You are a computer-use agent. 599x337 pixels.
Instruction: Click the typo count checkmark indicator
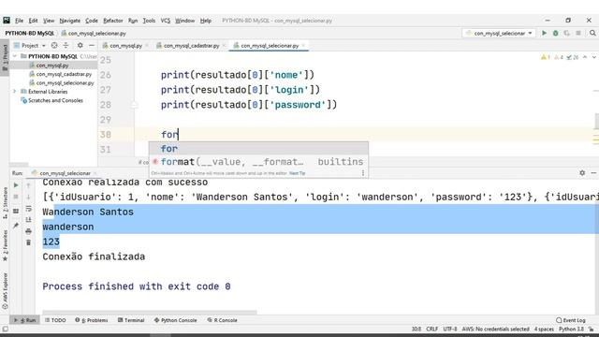pyautogui.click(x=572, y=57)
